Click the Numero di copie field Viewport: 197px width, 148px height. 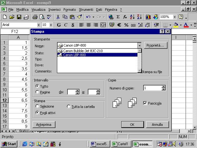(153, 88)
